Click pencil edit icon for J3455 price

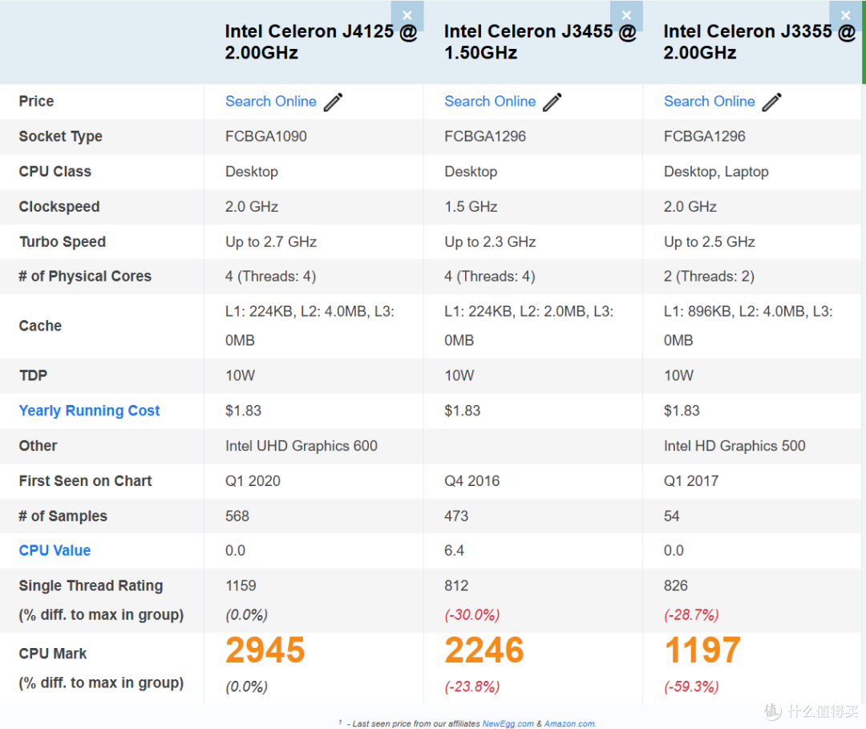tap(552, 102)
